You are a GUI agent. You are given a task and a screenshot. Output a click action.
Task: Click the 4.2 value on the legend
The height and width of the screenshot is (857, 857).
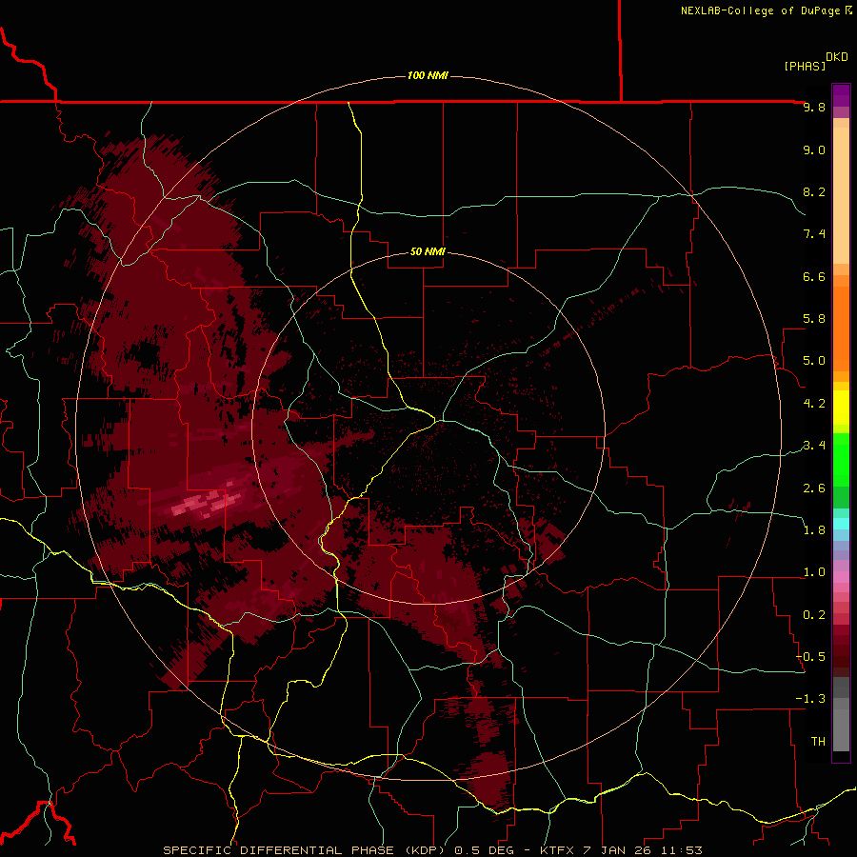coord(814,404)
